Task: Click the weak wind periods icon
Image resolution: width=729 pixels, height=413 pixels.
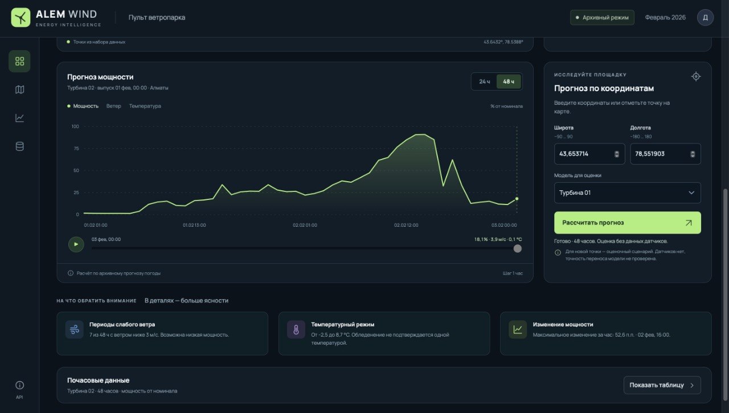Action: click(x=75, y=329)
